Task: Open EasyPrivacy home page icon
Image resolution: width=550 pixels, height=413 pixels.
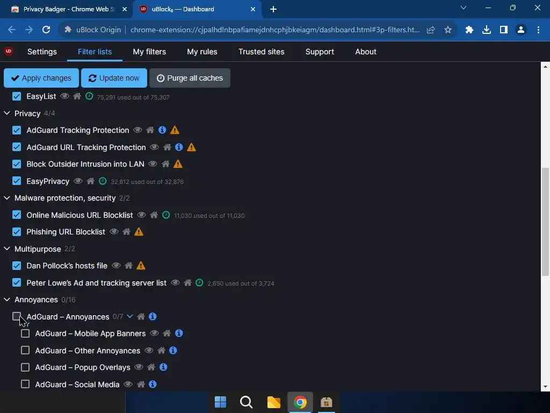Action: coord(90,181)
